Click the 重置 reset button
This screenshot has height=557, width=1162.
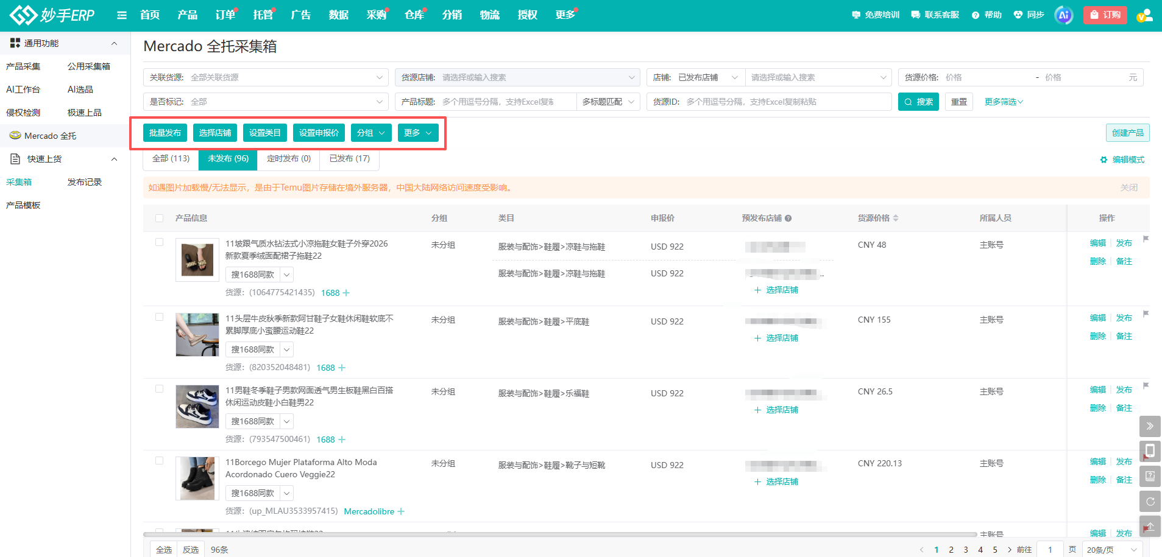[959, 102]
